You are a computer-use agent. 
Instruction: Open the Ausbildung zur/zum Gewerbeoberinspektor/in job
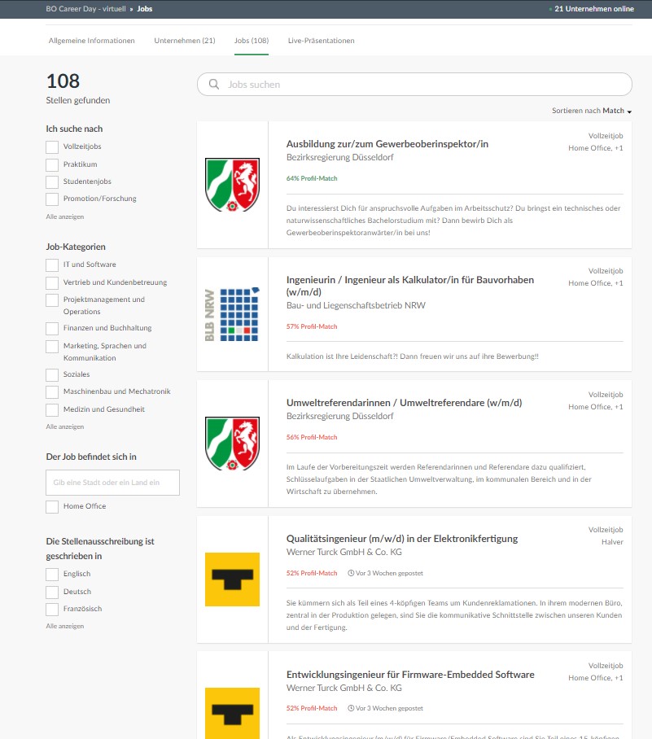[x=387, y=144]
